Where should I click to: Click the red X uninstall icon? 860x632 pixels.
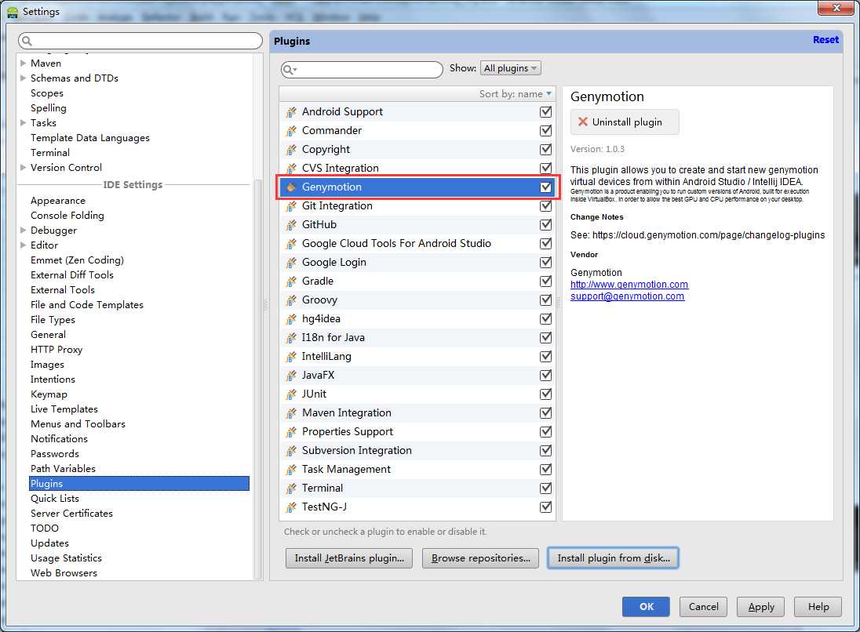coord(582,122)
